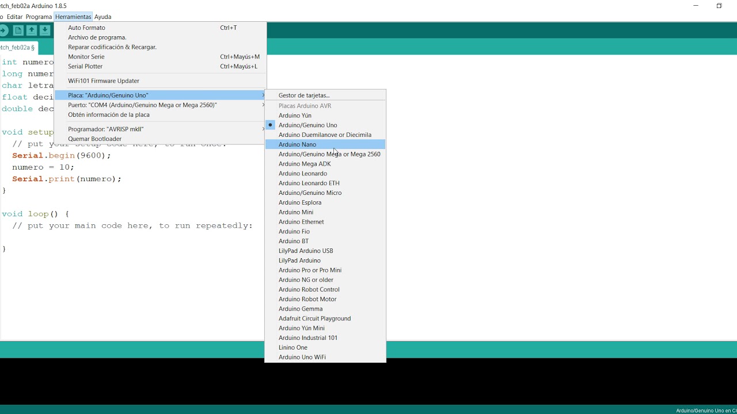Click the line 'numero = 10;'
The image size is (737, 414).
tap(43, 167)
